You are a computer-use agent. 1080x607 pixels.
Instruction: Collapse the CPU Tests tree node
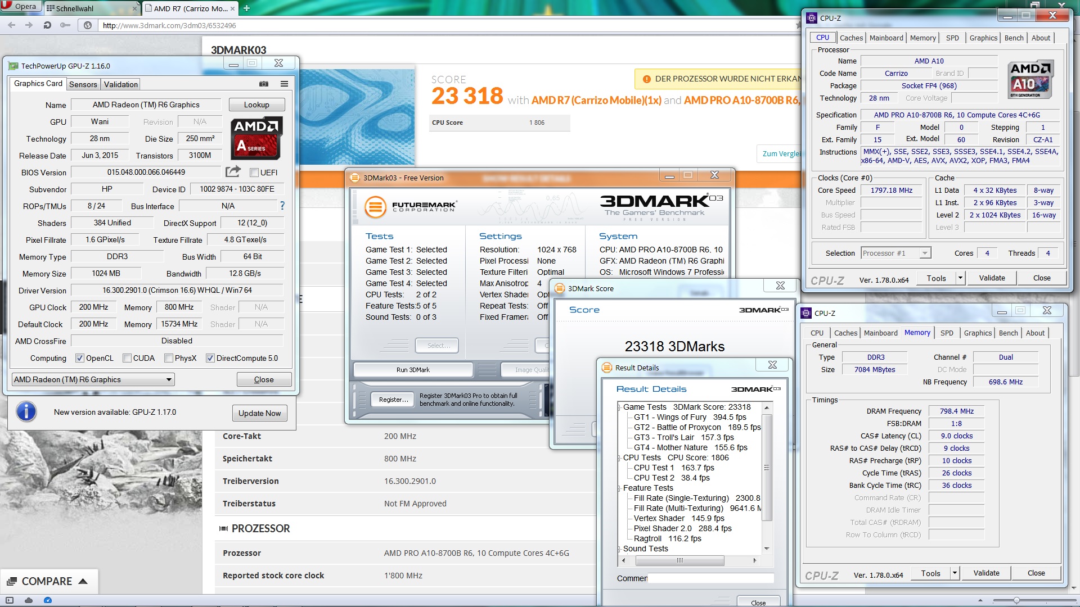pos(620,458)
